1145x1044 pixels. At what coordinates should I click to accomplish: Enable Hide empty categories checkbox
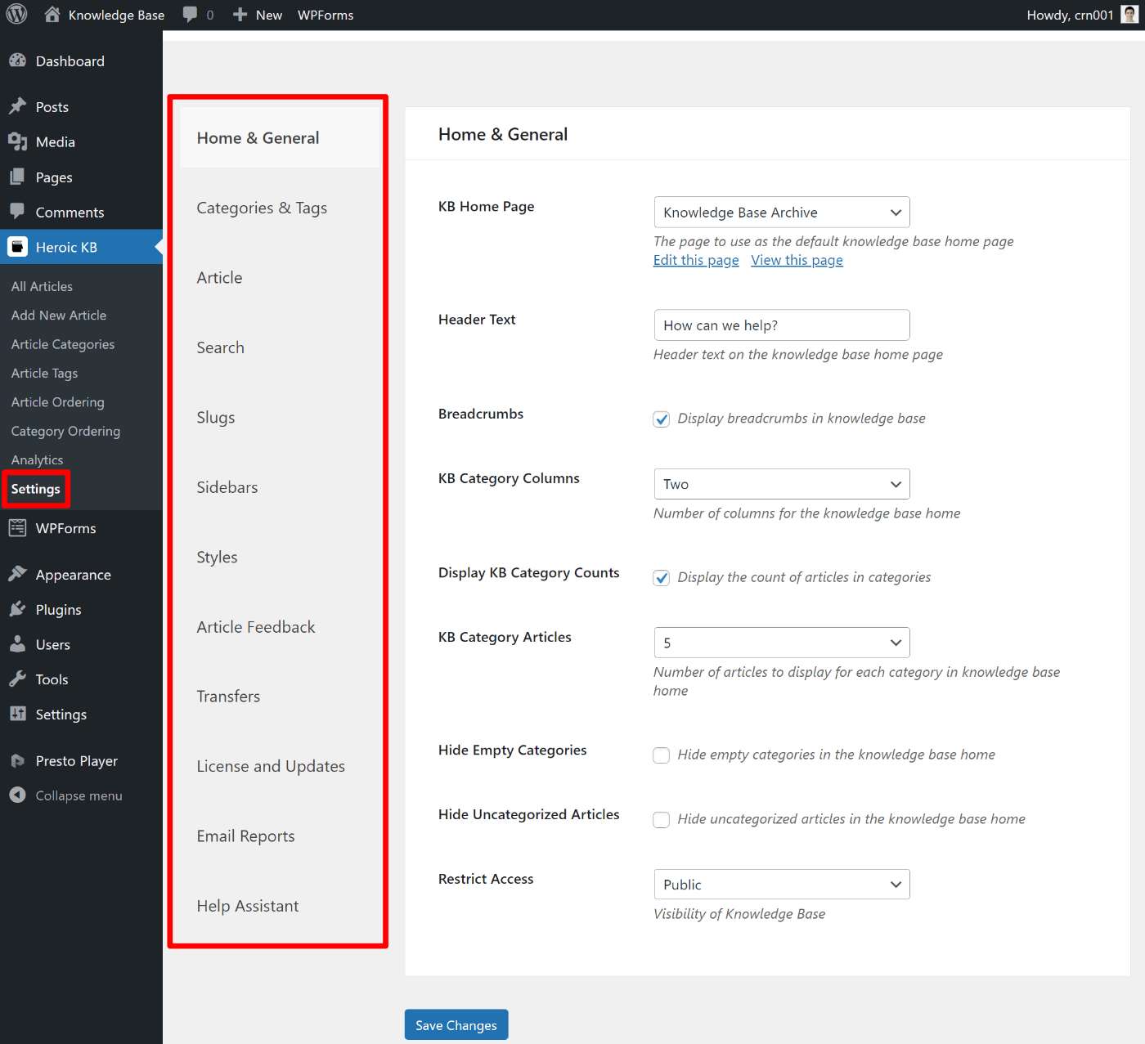[x=661, y=755]
